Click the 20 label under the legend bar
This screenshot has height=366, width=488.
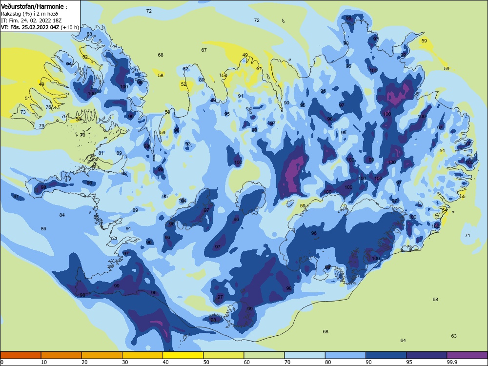tap(84, 362)
